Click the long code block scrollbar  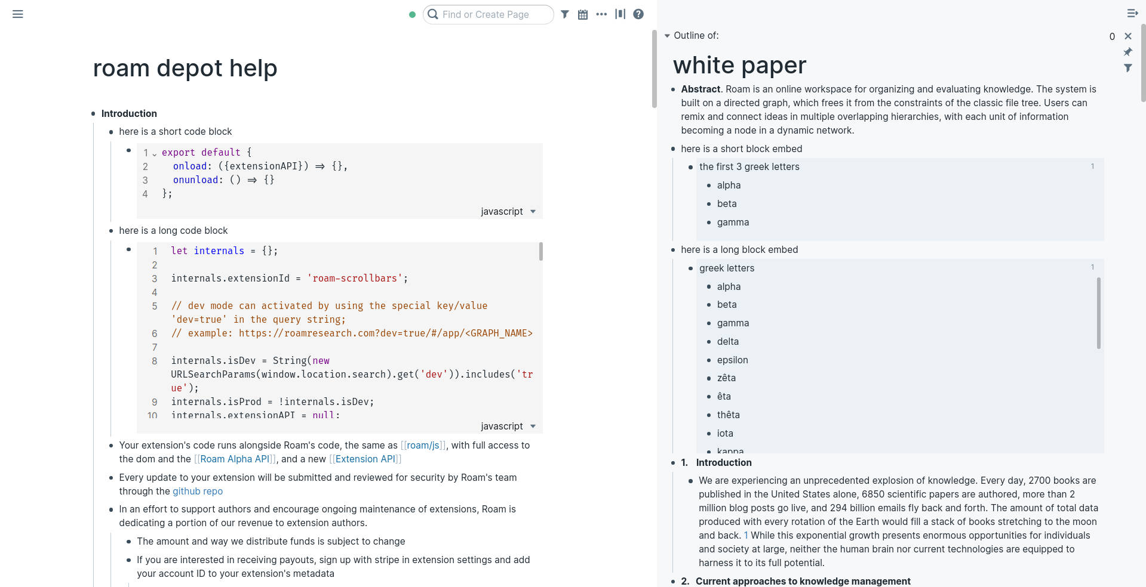click(541, 252)
